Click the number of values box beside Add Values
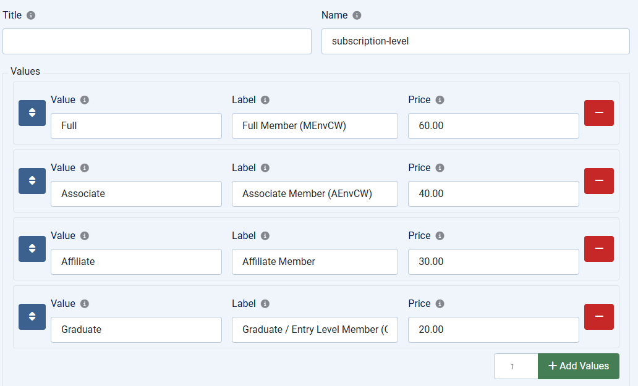Screen dimensions: 638x386 click(516, 366)
